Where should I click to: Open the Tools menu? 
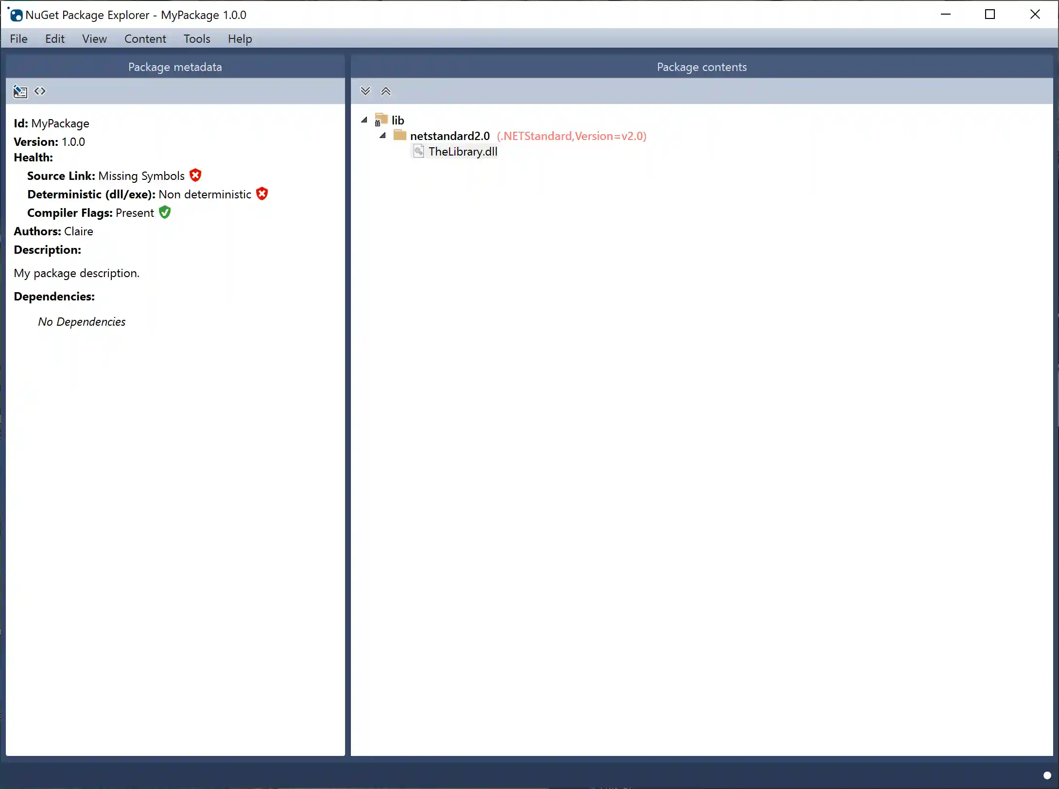click(196, 38)
